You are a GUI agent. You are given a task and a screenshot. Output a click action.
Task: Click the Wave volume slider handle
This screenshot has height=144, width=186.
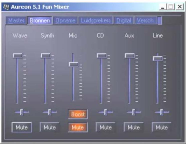coord(18,56)
